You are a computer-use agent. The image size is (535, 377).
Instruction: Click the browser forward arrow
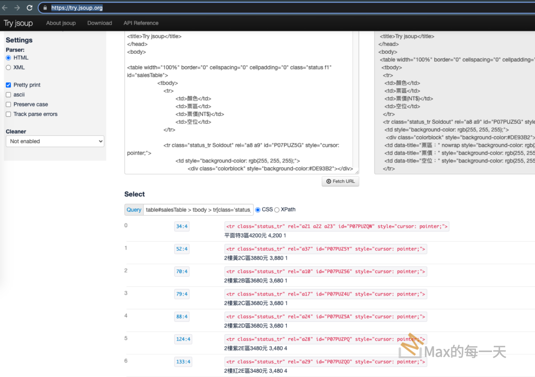pos(17,8)
